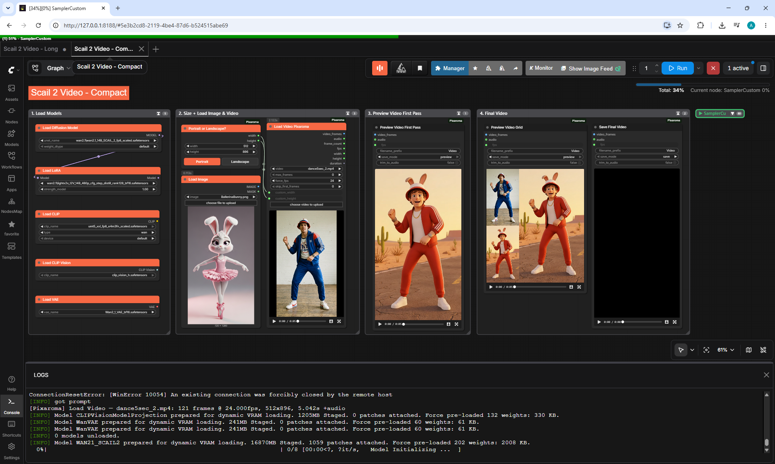Click the Scail 2 Video - Compact breadcrumb
Image resolution: width=775 pixels, height=464 pixels.
109,67
